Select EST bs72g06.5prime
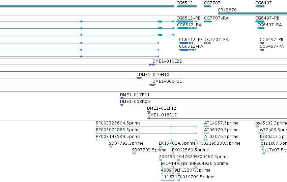 tap(261, 133)
